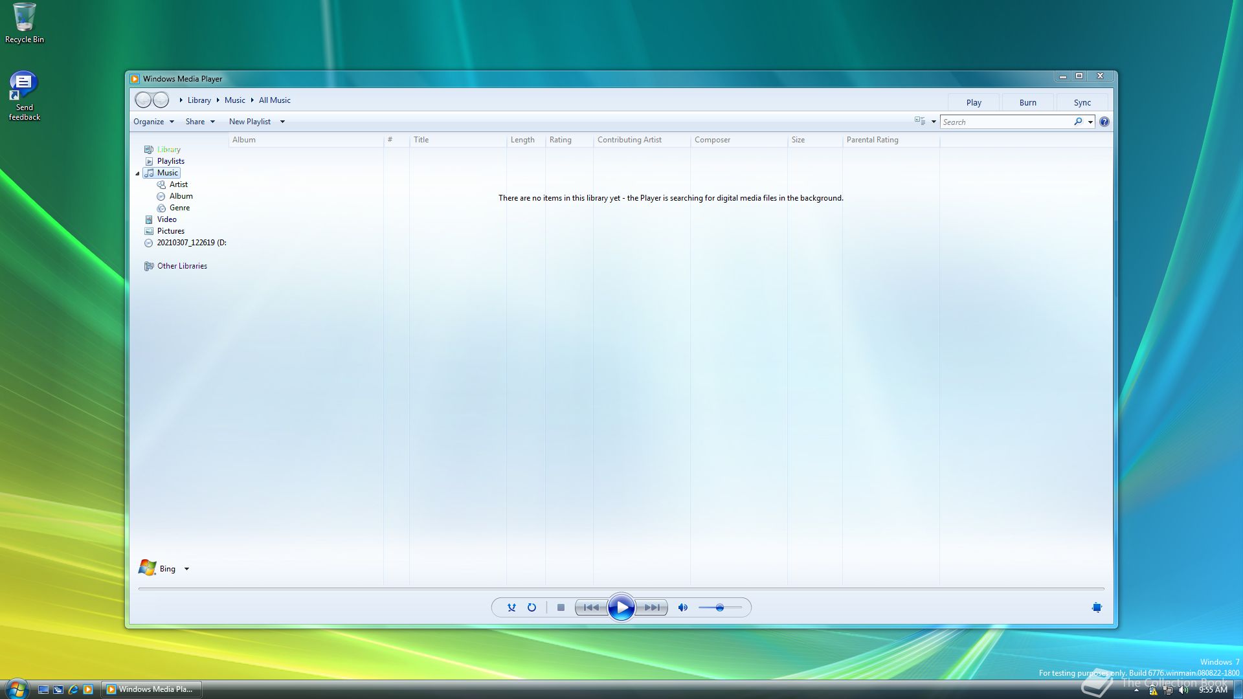Image resolution: width=1243 pixels, height=699 pixels.
Task: Click the playback seek bar
Action: (621, 589)
